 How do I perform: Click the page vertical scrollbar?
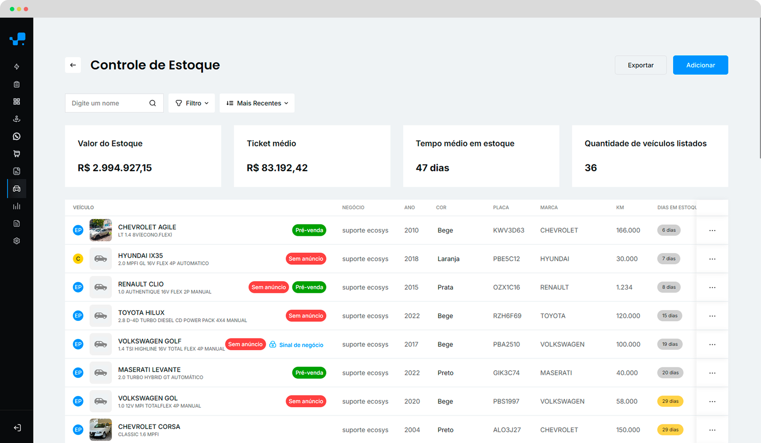[759, 88]
